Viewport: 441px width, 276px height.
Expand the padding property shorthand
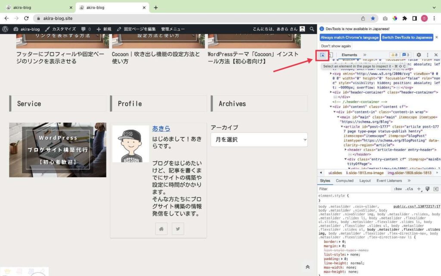point(342,259)
